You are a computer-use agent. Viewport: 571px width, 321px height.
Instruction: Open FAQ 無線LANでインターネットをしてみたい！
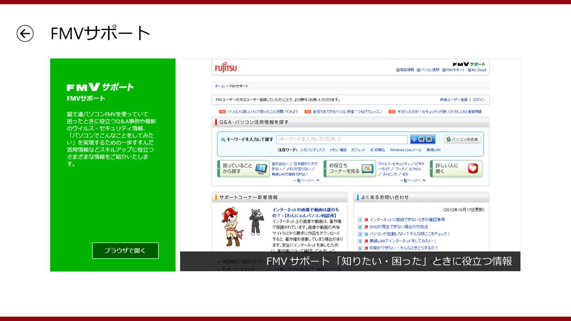[x=402, y=241]
